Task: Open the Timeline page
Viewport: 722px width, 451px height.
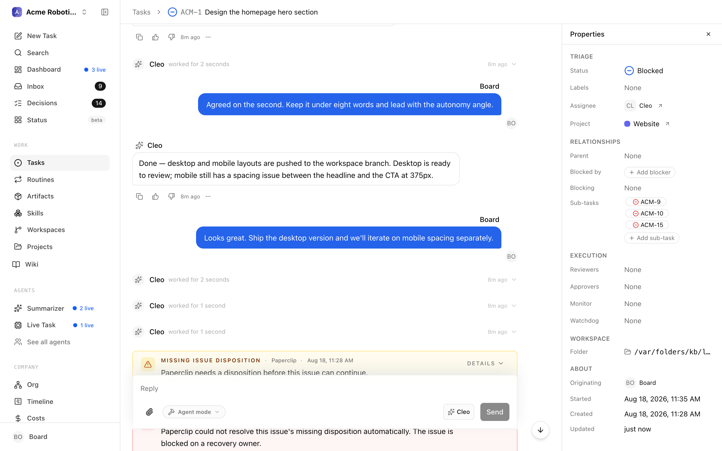Action: click(x=60, y=401)
